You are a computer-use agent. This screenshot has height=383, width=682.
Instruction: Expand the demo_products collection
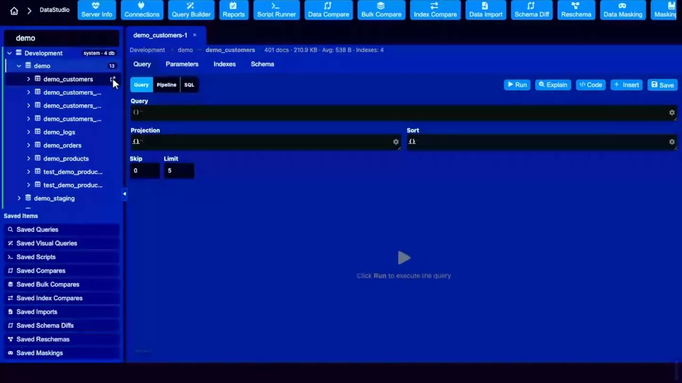[28, 159]
